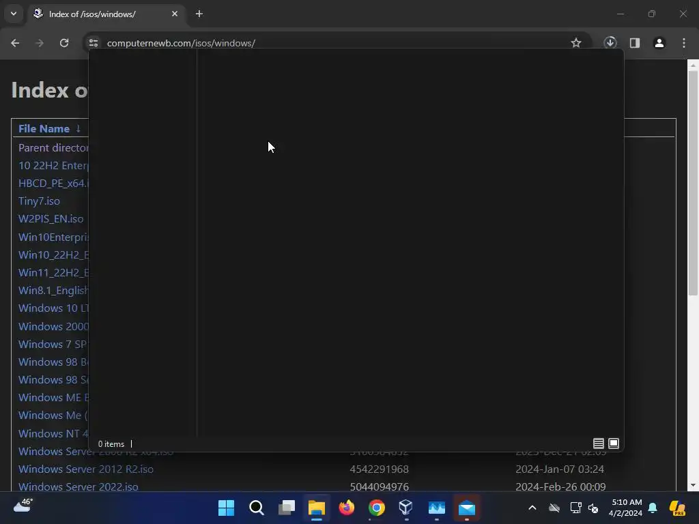This screenshot has width=699, height=524.
Task: Click the muted volume tray icon
Action: click(x=593, y=508)
